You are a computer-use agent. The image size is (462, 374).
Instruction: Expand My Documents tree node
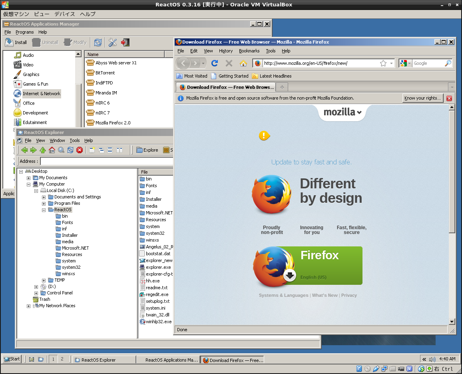[x=29, y=178]
